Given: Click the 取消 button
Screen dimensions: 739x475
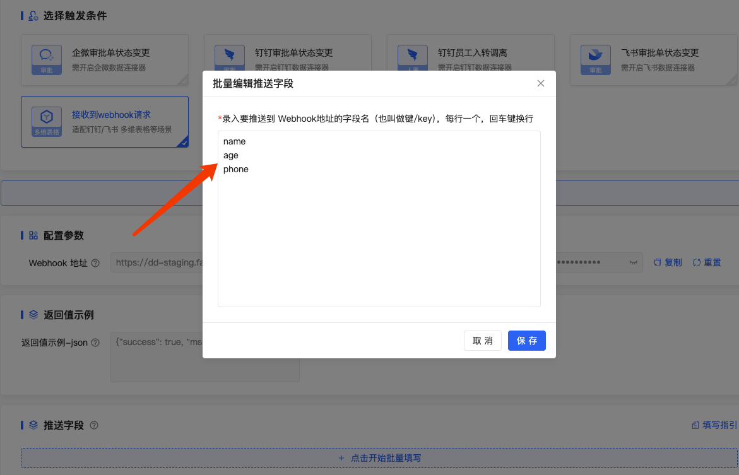Looking at the screenshot, I should click(483, 341).
